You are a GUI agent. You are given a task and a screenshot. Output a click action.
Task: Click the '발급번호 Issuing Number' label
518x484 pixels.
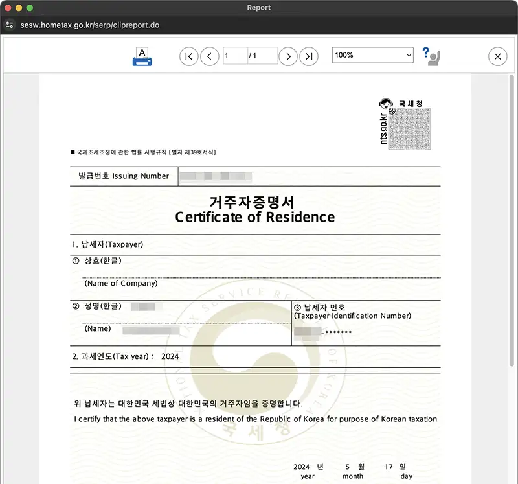pyautogui.click(x=124, y=176)
